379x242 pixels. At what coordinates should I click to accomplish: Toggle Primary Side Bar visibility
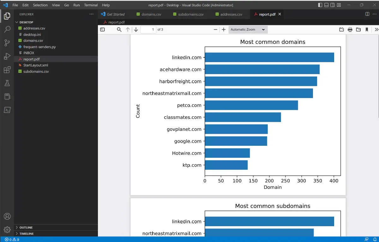coord(320,5)
